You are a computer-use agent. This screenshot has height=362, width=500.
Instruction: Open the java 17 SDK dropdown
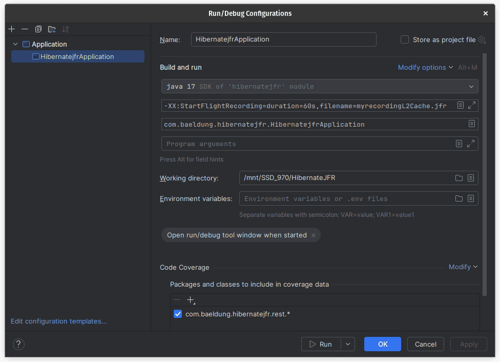point(320,87)
